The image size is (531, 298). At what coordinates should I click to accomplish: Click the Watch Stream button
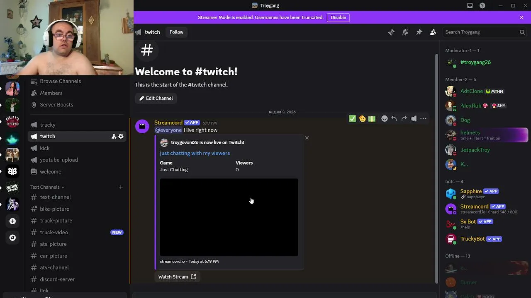177,277
